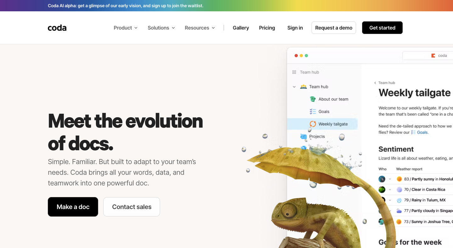This screenshot has width=453, height=248.
Task: Click Contact sales
Action: (x=131, y=207)
